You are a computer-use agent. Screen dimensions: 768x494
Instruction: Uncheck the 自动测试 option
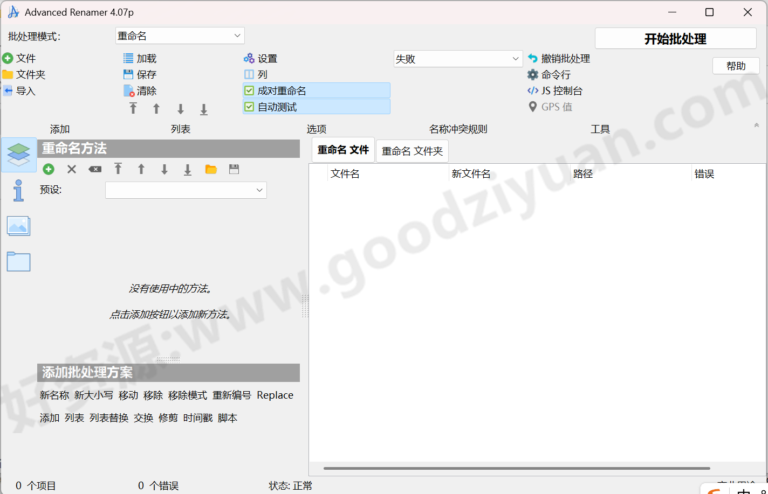click(x=249, y=106)
